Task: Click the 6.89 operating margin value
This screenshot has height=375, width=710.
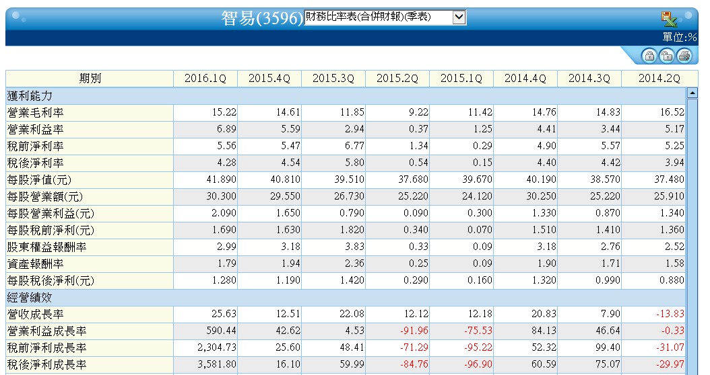Action: (226, 129)
